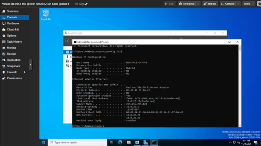Screen dimensions: 261x146
Task: Go to the Snapshots section
Action: (x=13, y=66)
